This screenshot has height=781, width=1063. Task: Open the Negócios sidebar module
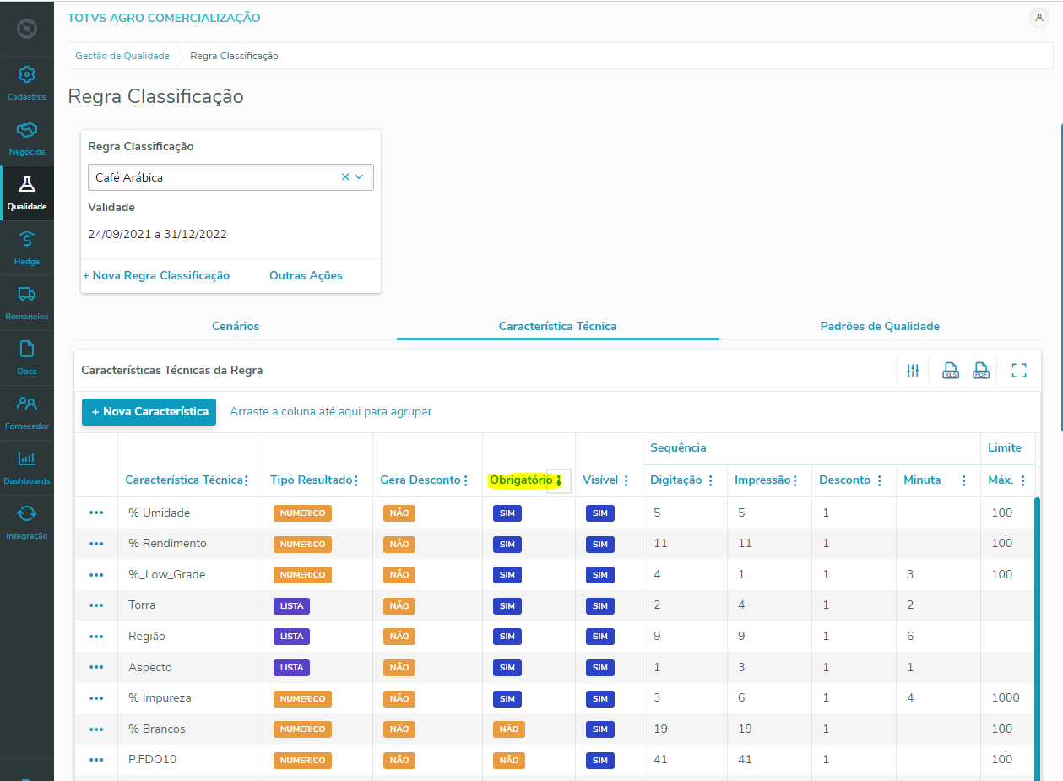[26, 138]
